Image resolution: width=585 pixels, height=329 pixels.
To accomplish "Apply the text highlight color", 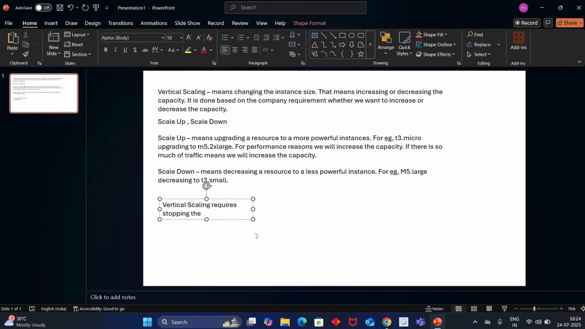I will point(188,50).
